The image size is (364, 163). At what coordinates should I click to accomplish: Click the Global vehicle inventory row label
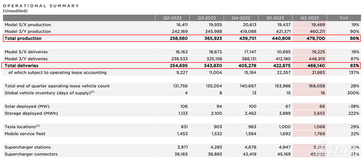click(x=50, y=93)
